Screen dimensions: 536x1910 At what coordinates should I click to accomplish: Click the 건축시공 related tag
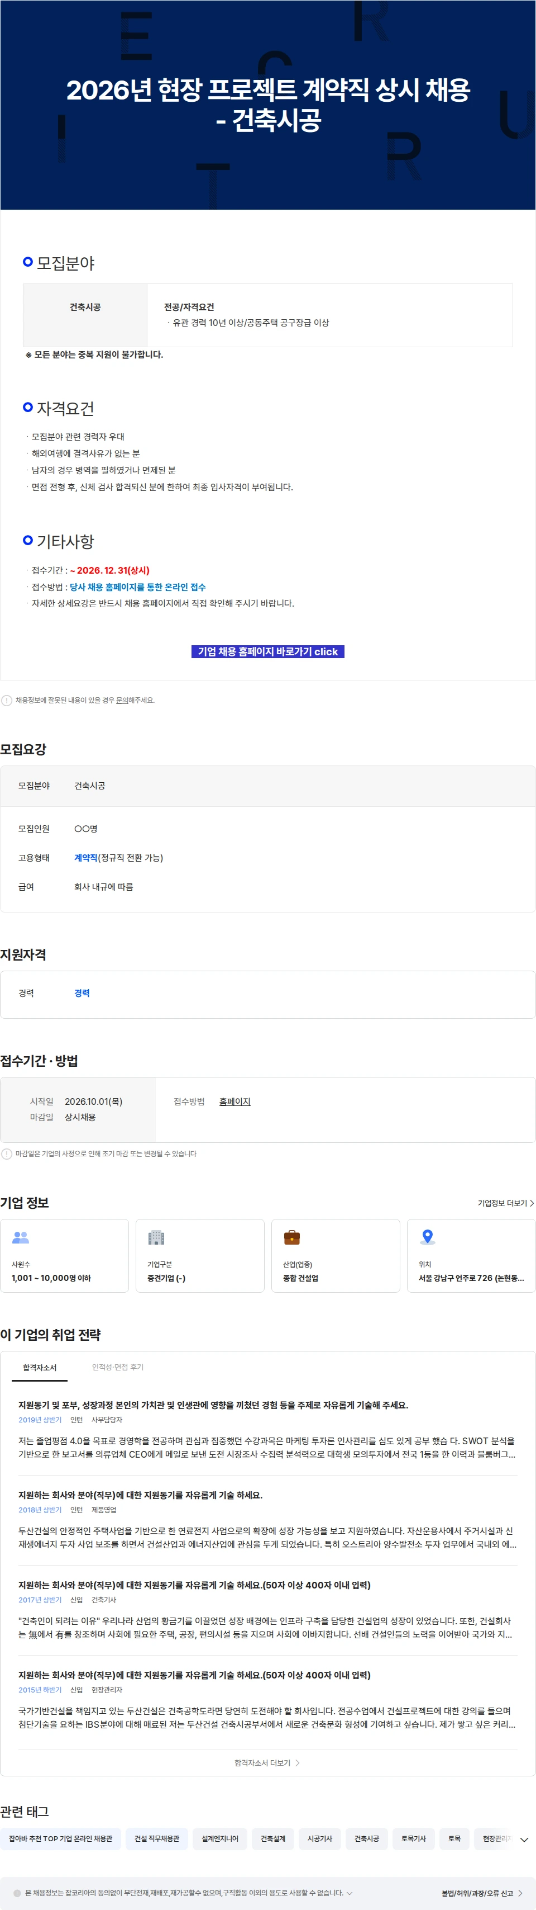click(366, 1838)
